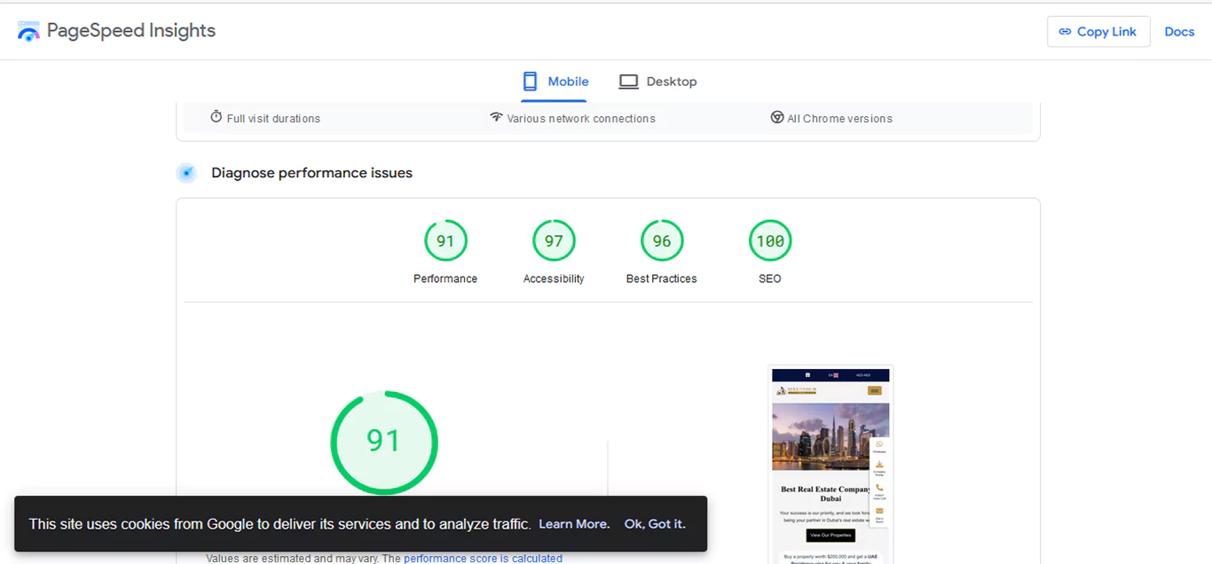Open the Copy Link button
Image resolution: width=1212 pixels, height=564 pixels.
1098,31
